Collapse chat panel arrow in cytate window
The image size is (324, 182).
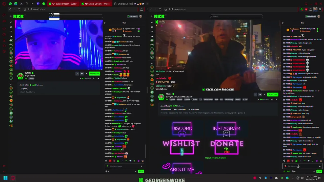tap(105, 23)
